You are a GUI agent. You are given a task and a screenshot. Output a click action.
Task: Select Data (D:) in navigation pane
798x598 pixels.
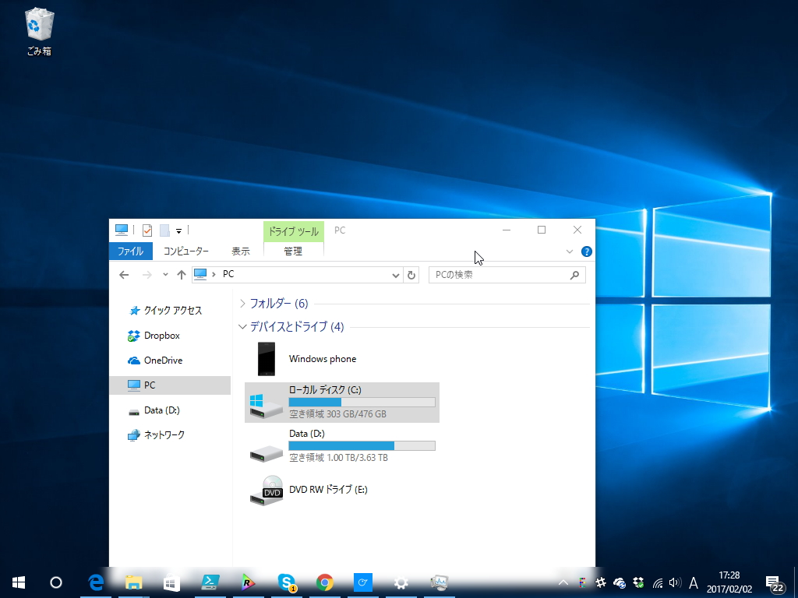171,410
